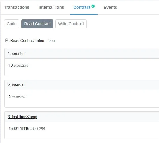The image size is (159, 143).
Task: Collapse the 1. counter section header
Action: point(82,53)
